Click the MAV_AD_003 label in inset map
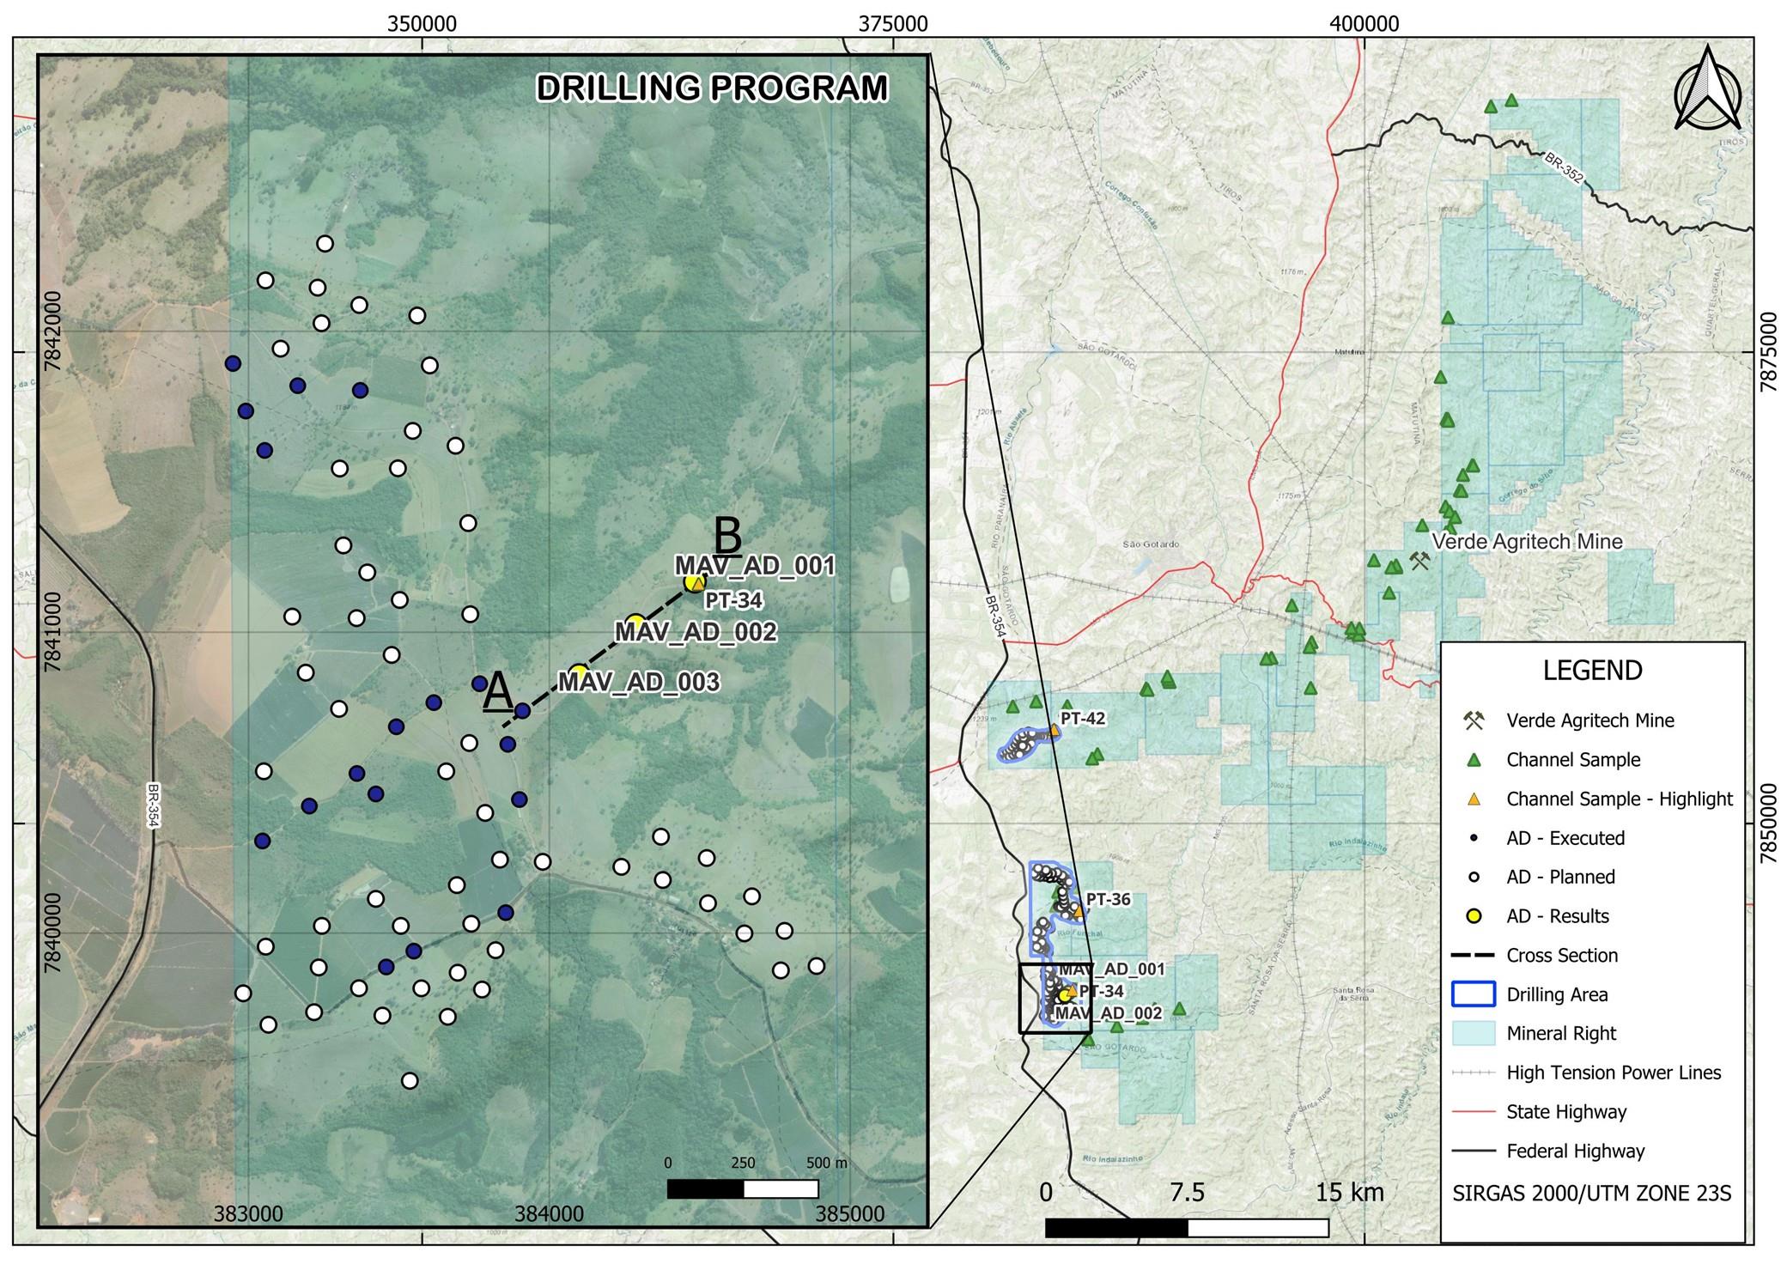 click(x=639, y=683)
